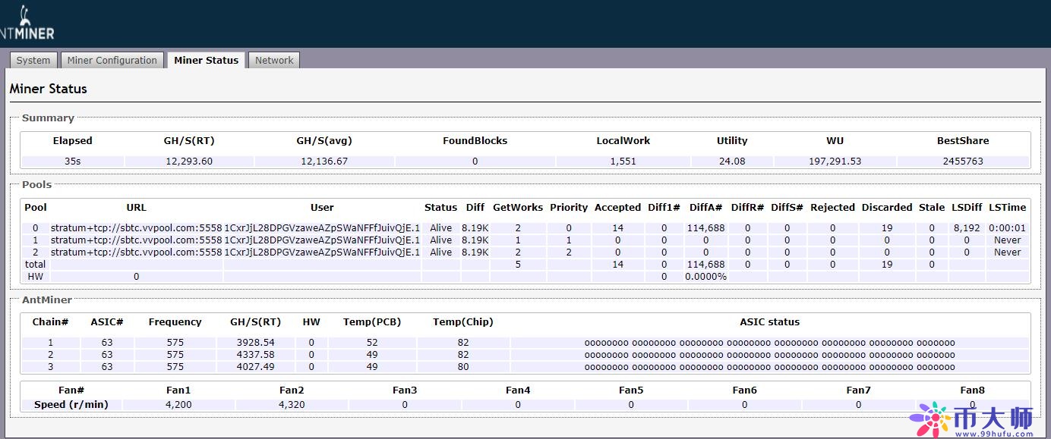Click Utility value 24.08
This screenshot has height=439, width=1051.
pos(732,161)
